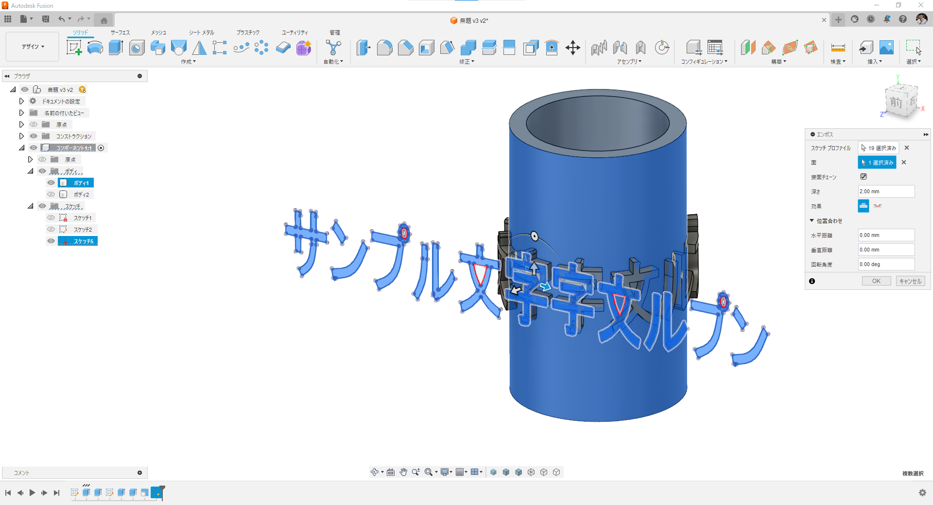
Task: Collapse the コンポーネント1:1 tree node
Action: (21, 148)
